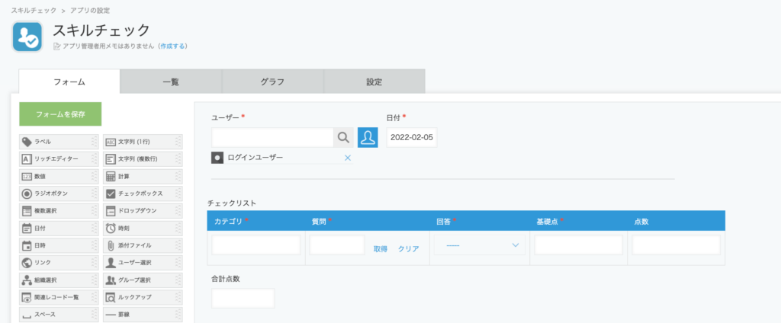Image resolution: width=781 pixels, height=323 pixels.
Task: Click the search magnifier beside ユーザー field
Action: tap(344, 137)
